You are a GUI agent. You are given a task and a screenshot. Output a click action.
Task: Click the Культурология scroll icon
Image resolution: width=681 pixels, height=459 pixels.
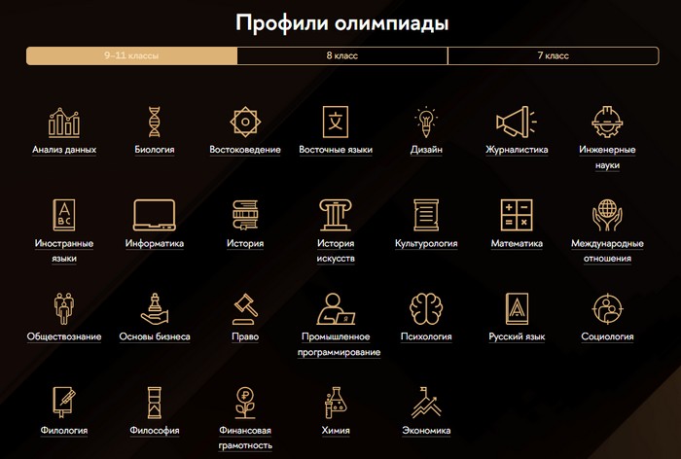tap(426, 215)
